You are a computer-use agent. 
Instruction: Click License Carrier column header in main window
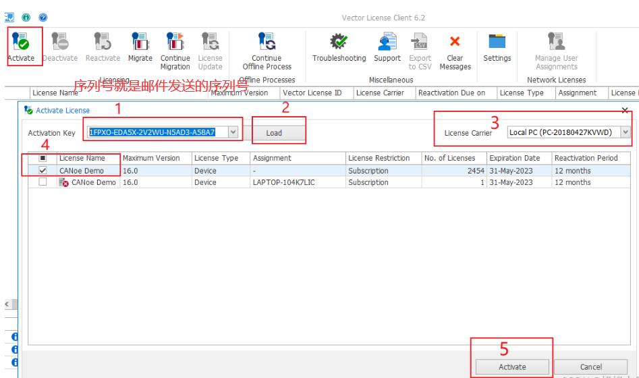click(385, 93)
